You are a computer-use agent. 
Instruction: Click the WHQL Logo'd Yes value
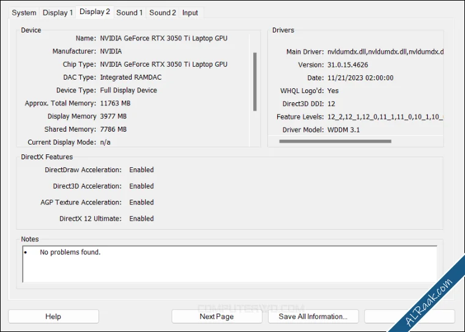click(333, 91)
